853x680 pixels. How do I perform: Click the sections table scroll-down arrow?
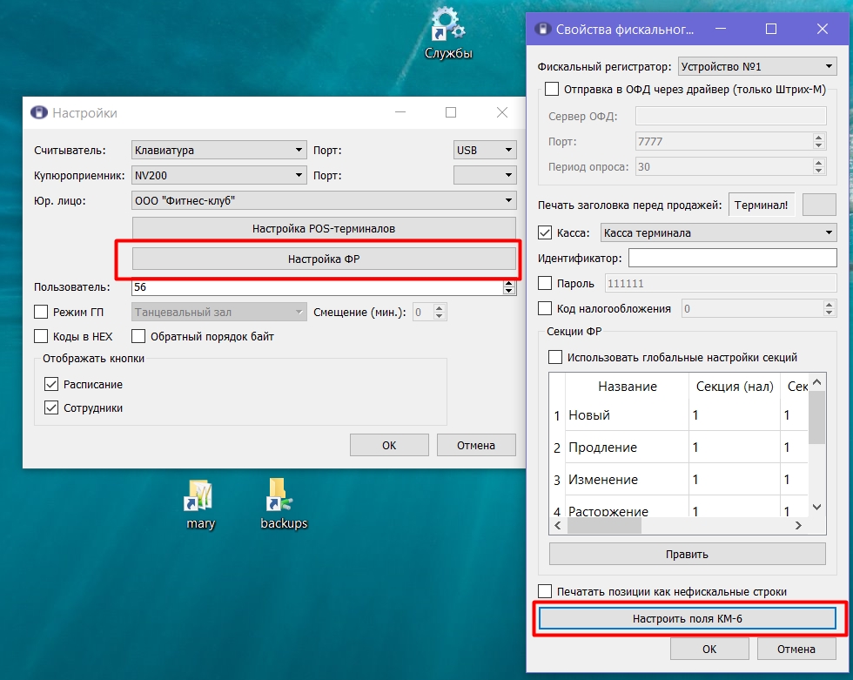[816, 507]
